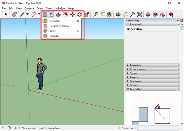Click the Rectangle shape tool button in toolbar
Image resolution: width=184 pixels, height=131 pixels.
coord(45,14)
